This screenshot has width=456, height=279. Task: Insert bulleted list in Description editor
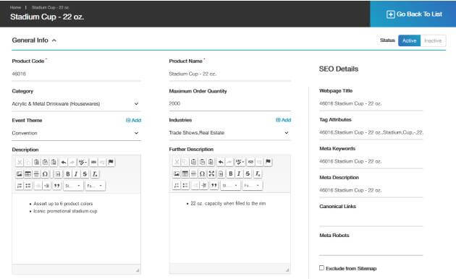pyautogui.click(x=28, y=186)
